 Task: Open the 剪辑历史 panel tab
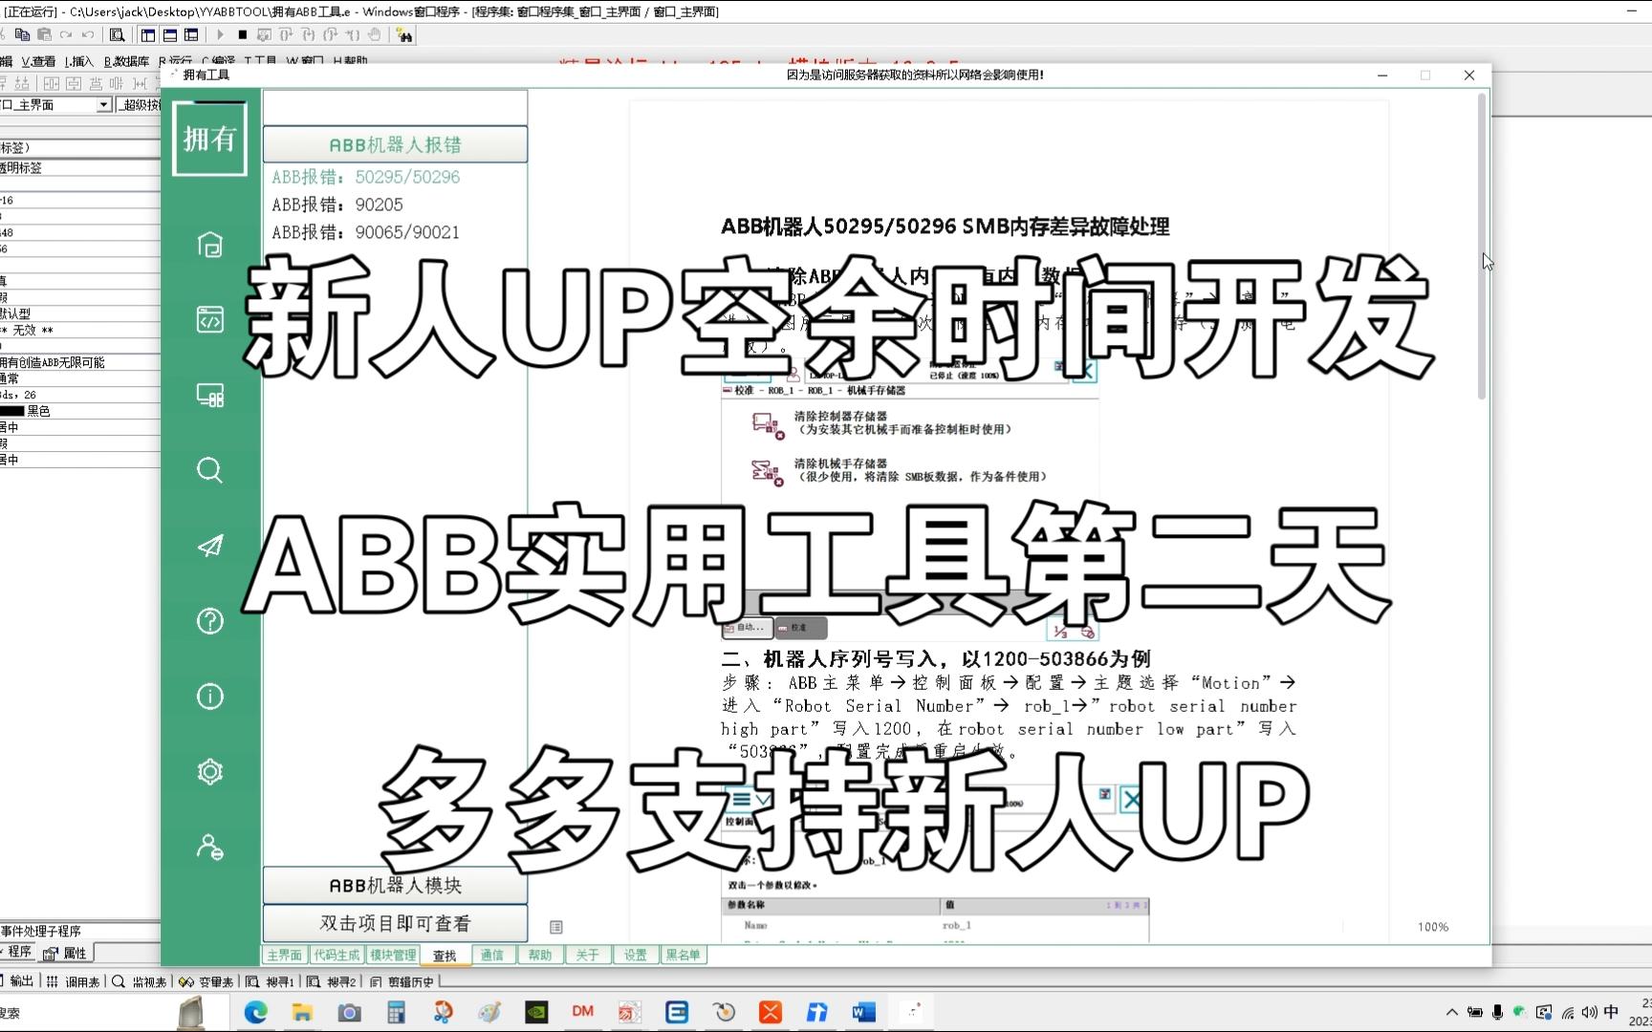tap(402, 981)
